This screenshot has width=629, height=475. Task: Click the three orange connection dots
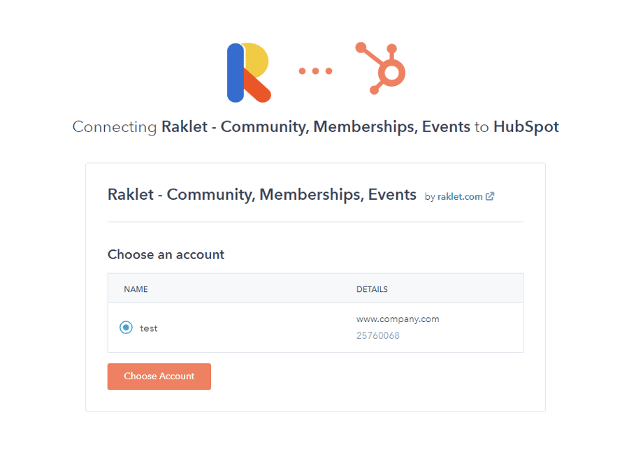coord(316,71)
